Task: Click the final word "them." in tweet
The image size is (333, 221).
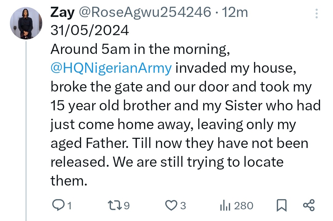Action: 67,181
